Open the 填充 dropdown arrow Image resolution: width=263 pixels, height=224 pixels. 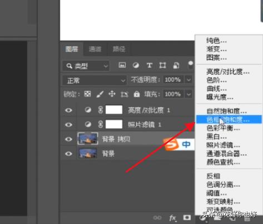click(188, 94)
